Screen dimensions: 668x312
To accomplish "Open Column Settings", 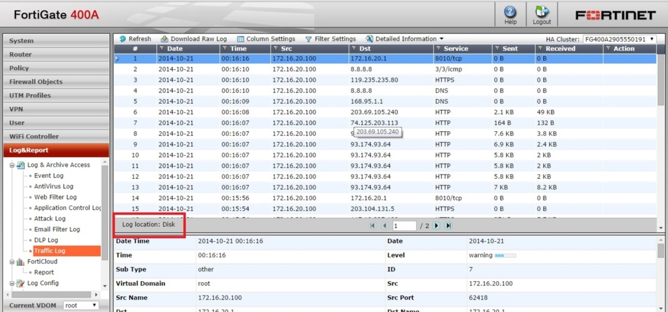I will pos(266,39).
